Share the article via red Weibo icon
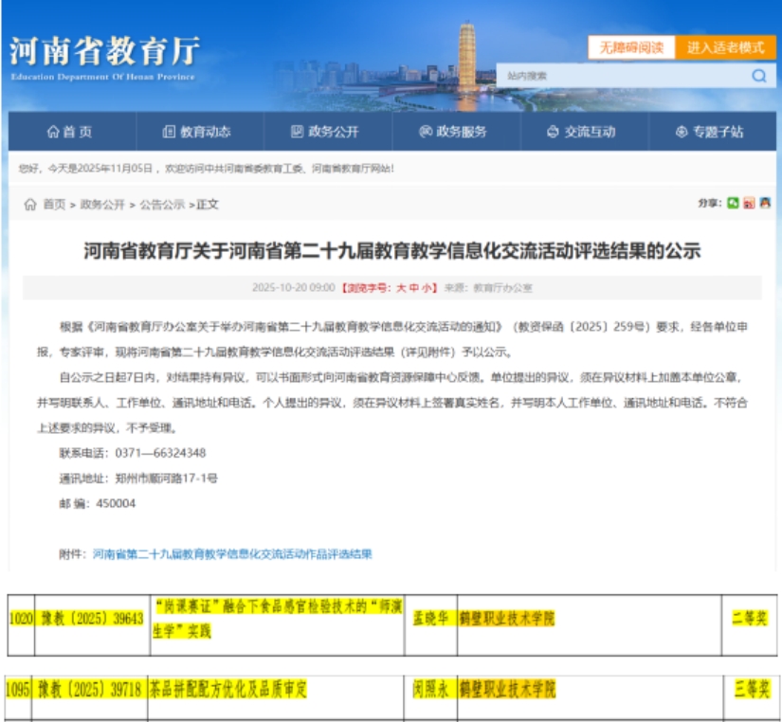 click(x=749, y=203)
